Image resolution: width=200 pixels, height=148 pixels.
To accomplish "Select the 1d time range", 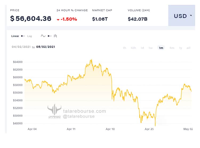I will [142, 48].
